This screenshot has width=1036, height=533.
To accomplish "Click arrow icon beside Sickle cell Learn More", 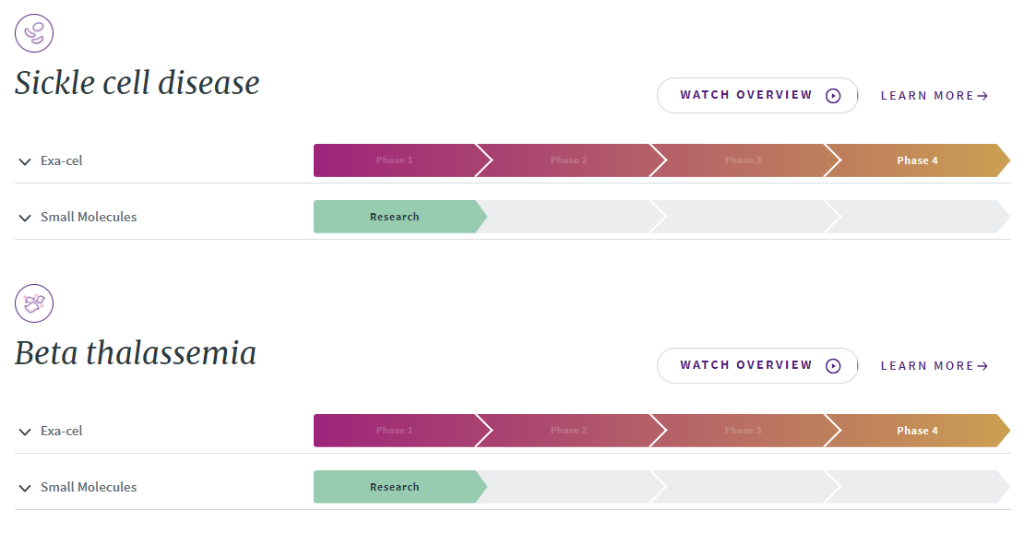I will (x=982, y=96).
